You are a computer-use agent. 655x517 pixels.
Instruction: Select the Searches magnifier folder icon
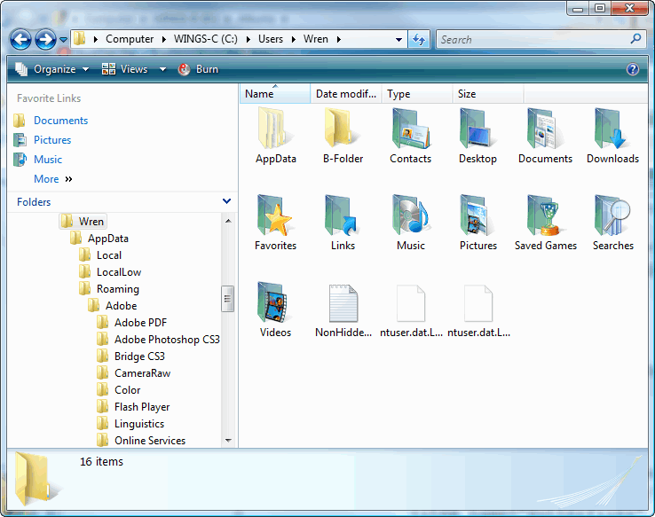point(612,215)
